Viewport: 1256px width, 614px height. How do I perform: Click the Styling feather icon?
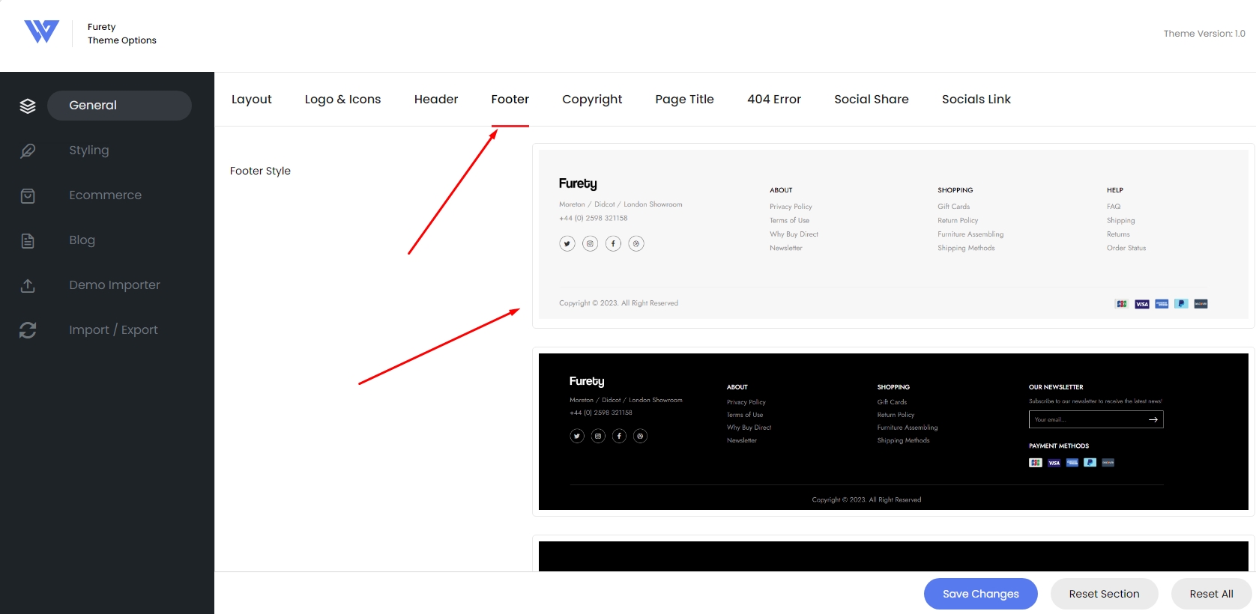coord(28,151)
